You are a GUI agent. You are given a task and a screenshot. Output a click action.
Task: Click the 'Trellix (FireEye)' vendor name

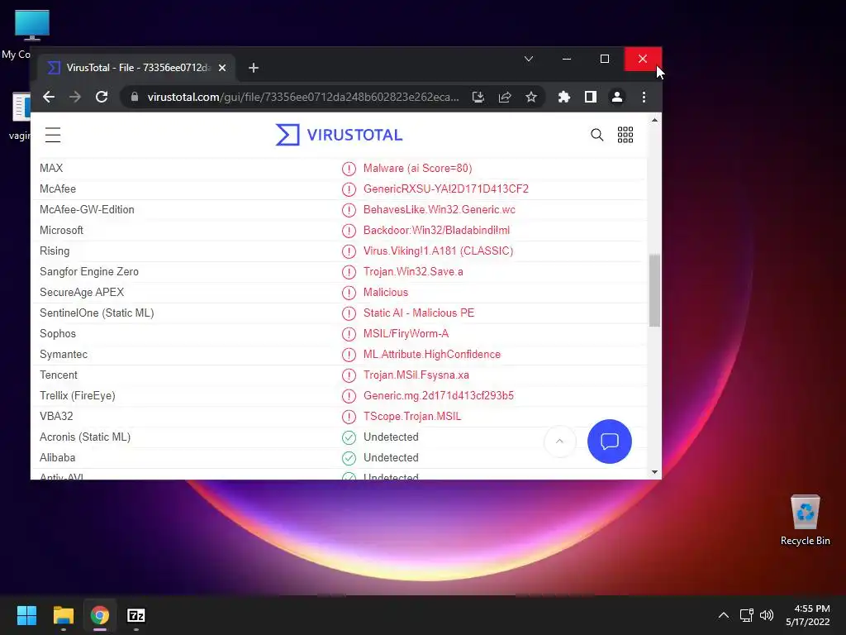tap(77, 396)
